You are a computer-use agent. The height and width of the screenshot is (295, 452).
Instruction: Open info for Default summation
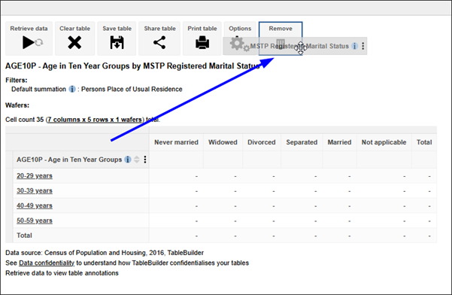pos(72,89)
